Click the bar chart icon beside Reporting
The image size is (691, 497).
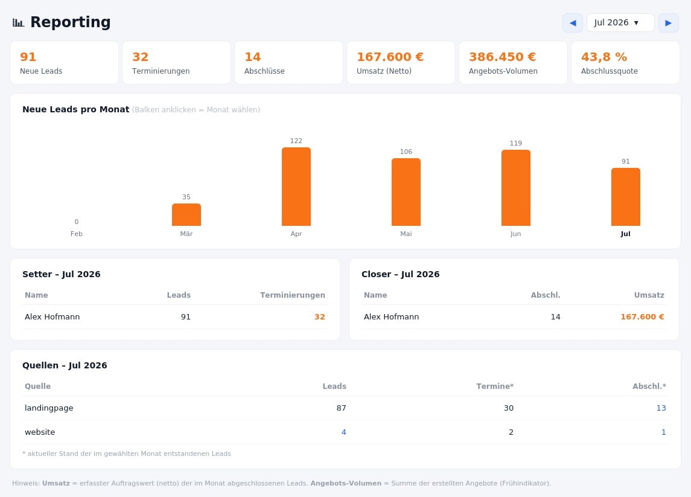(x=19, y=22)
